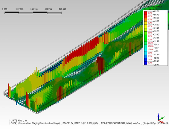Click the scale bar label 382.799

click(x=48, y=9)
